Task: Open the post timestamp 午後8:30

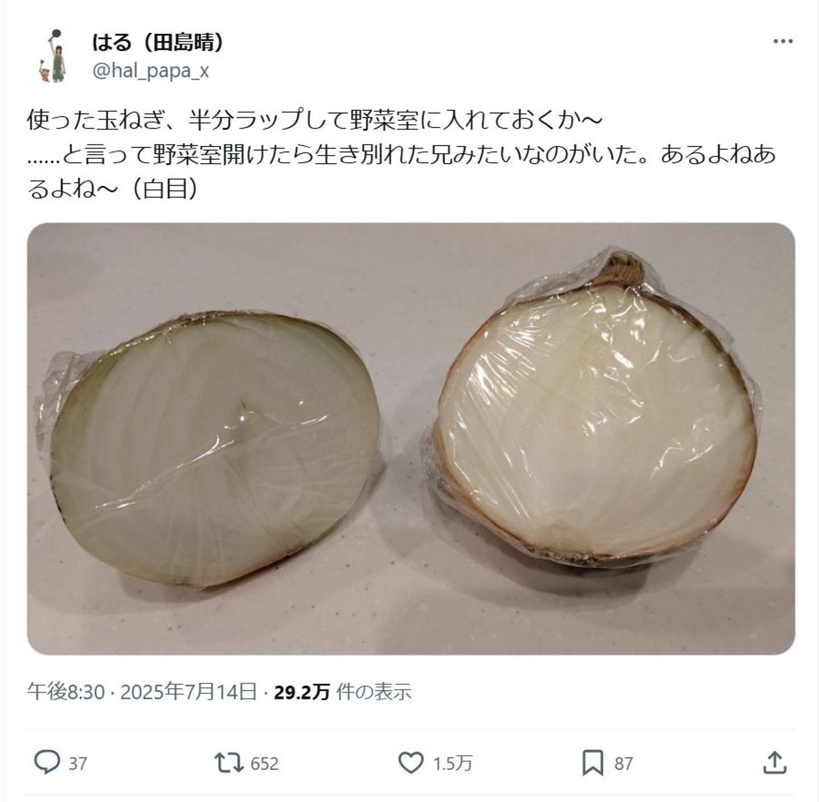Action: pyautogui.click(x=66, y=691)
